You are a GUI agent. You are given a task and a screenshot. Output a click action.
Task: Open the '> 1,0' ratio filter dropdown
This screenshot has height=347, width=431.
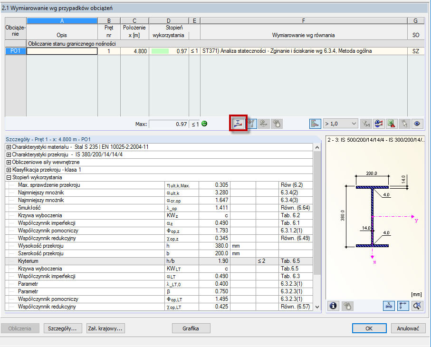tap(340, 124)
